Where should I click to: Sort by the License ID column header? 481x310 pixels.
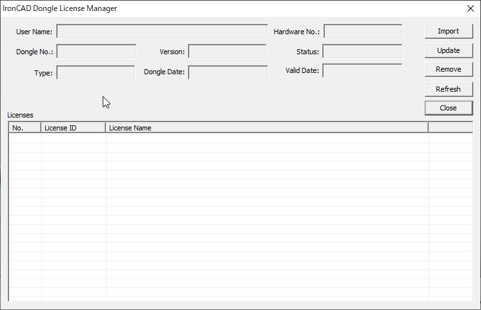point(74,128)
